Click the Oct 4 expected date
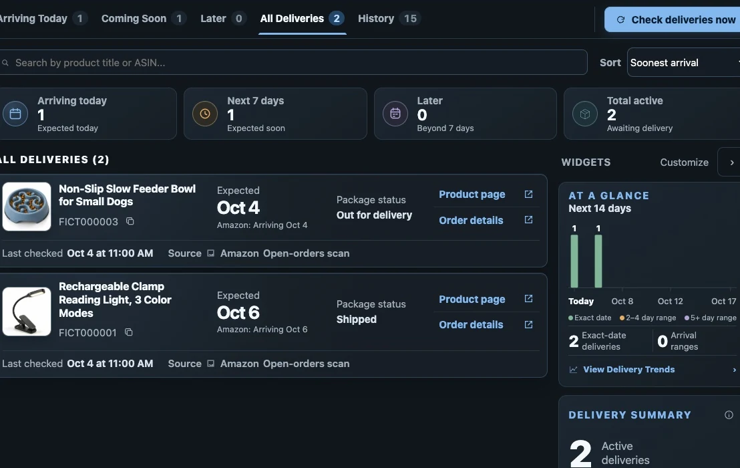 pyautogui.click(x=238, y=208)
